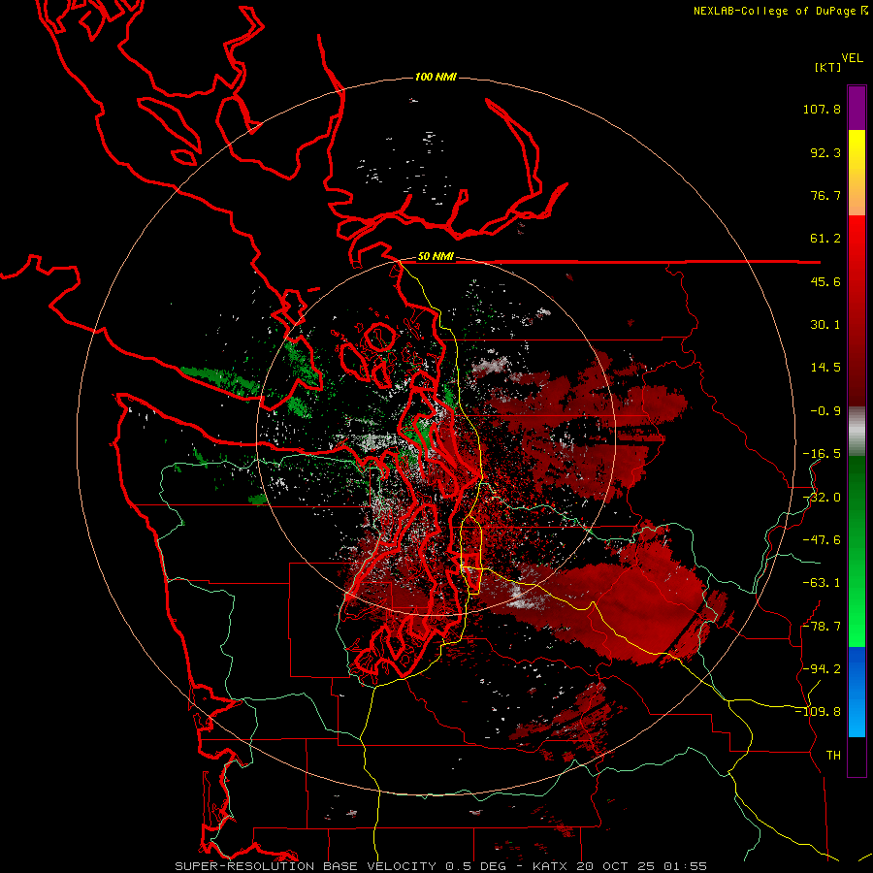This screenshot has height=873, width=873.
Task: Click the VEL legend title
Action: [x=853, y=58]
